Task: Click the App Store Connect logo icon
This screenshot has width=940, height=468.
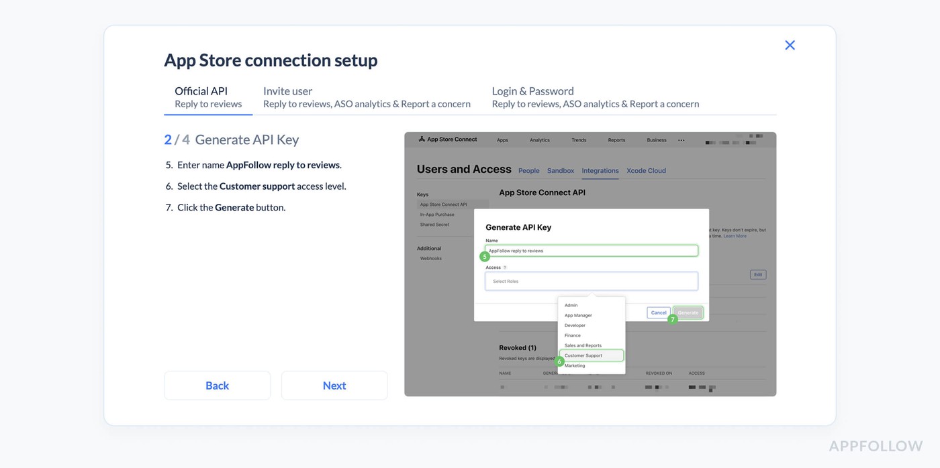Action: 422,139
